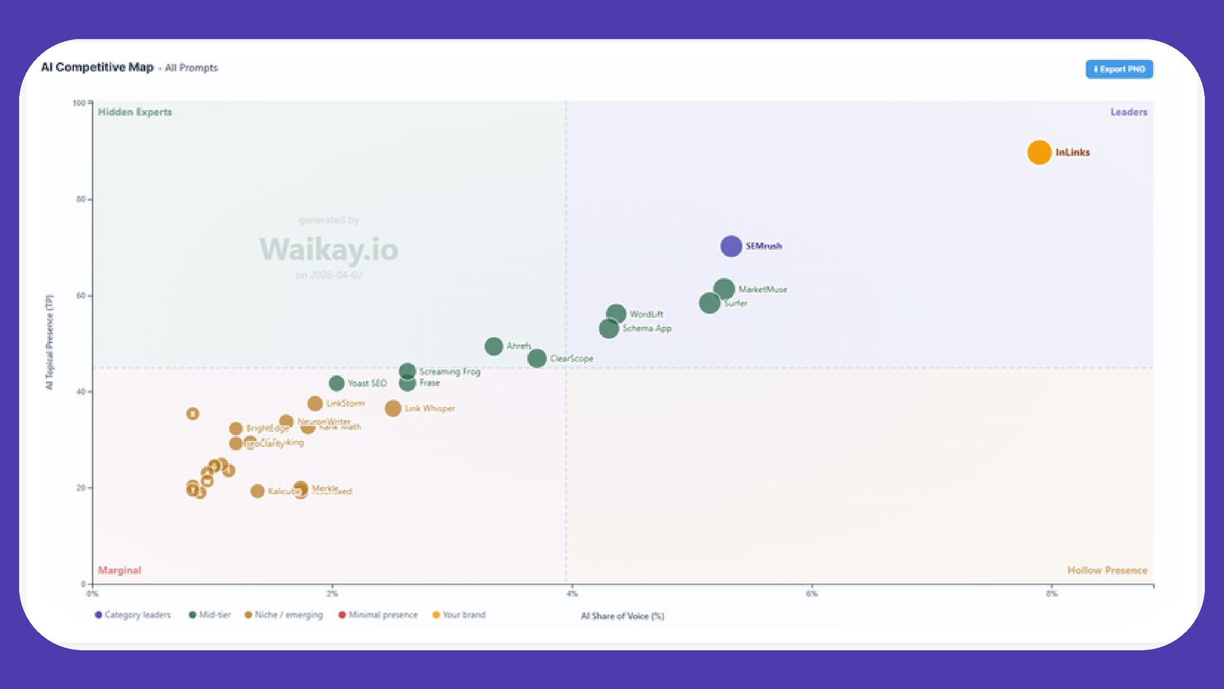Select the purple SEMrush bubble
The height and width of the screenshot is (689, 1224).
(x=731, y=246)
